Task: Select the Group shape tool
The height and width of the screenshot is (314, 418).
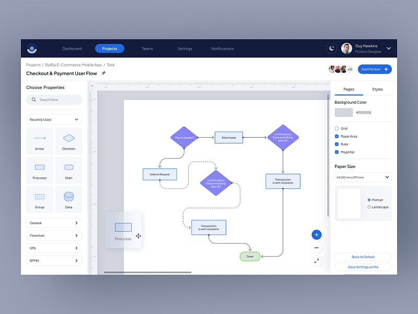Action: click(39, 199)
